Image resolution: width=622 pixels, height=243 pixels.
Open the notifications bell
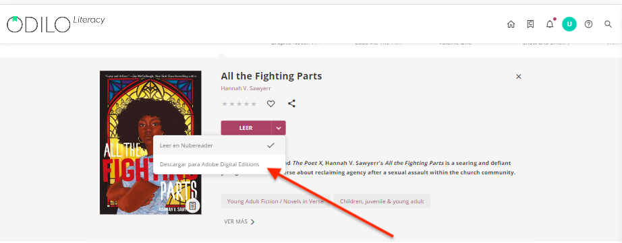tap(550, 24)
